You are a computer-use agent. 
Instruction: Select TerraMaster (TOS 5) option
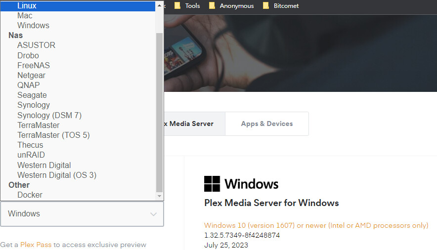coord(78,135)
